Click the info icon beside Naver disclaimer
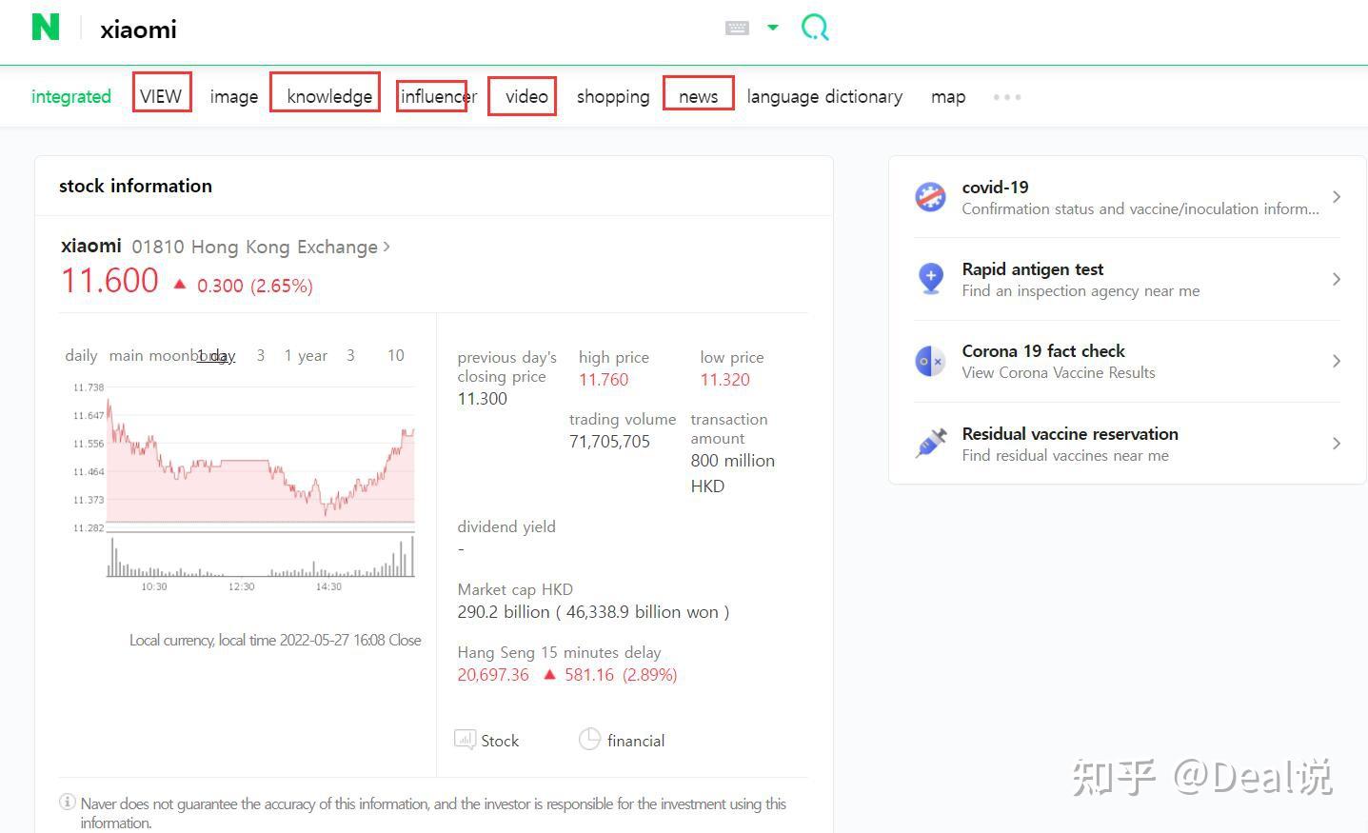 point(68,803)
